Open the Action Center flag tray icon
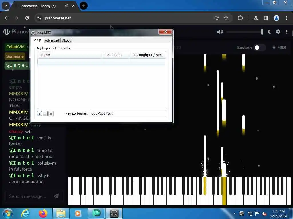The image size is (293, 219). tap(257, 213)
